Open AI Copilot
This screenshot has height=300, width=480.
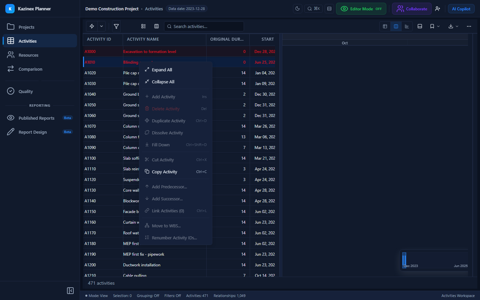point(461,9)
